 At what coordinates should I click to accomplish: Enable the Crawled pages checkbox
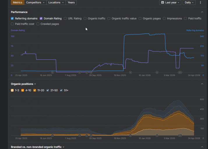38,24
